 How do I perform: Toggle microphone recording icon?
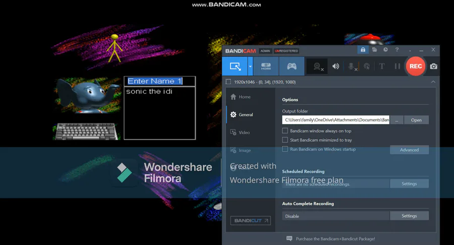pos(352,67)
